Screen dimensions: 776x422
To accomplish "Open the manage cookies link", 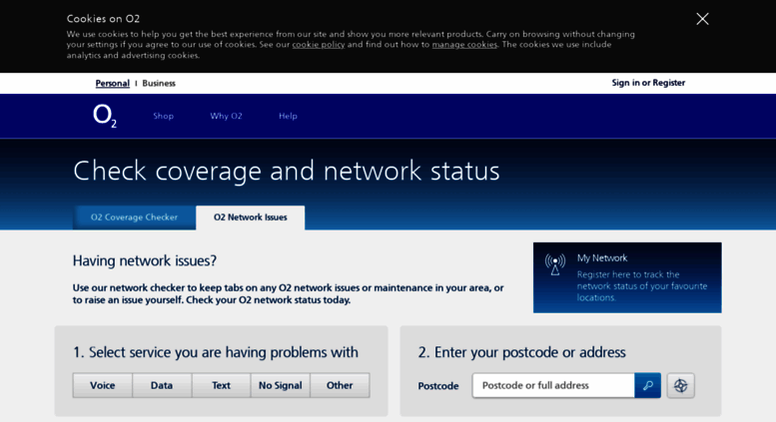I will point(464,45).
